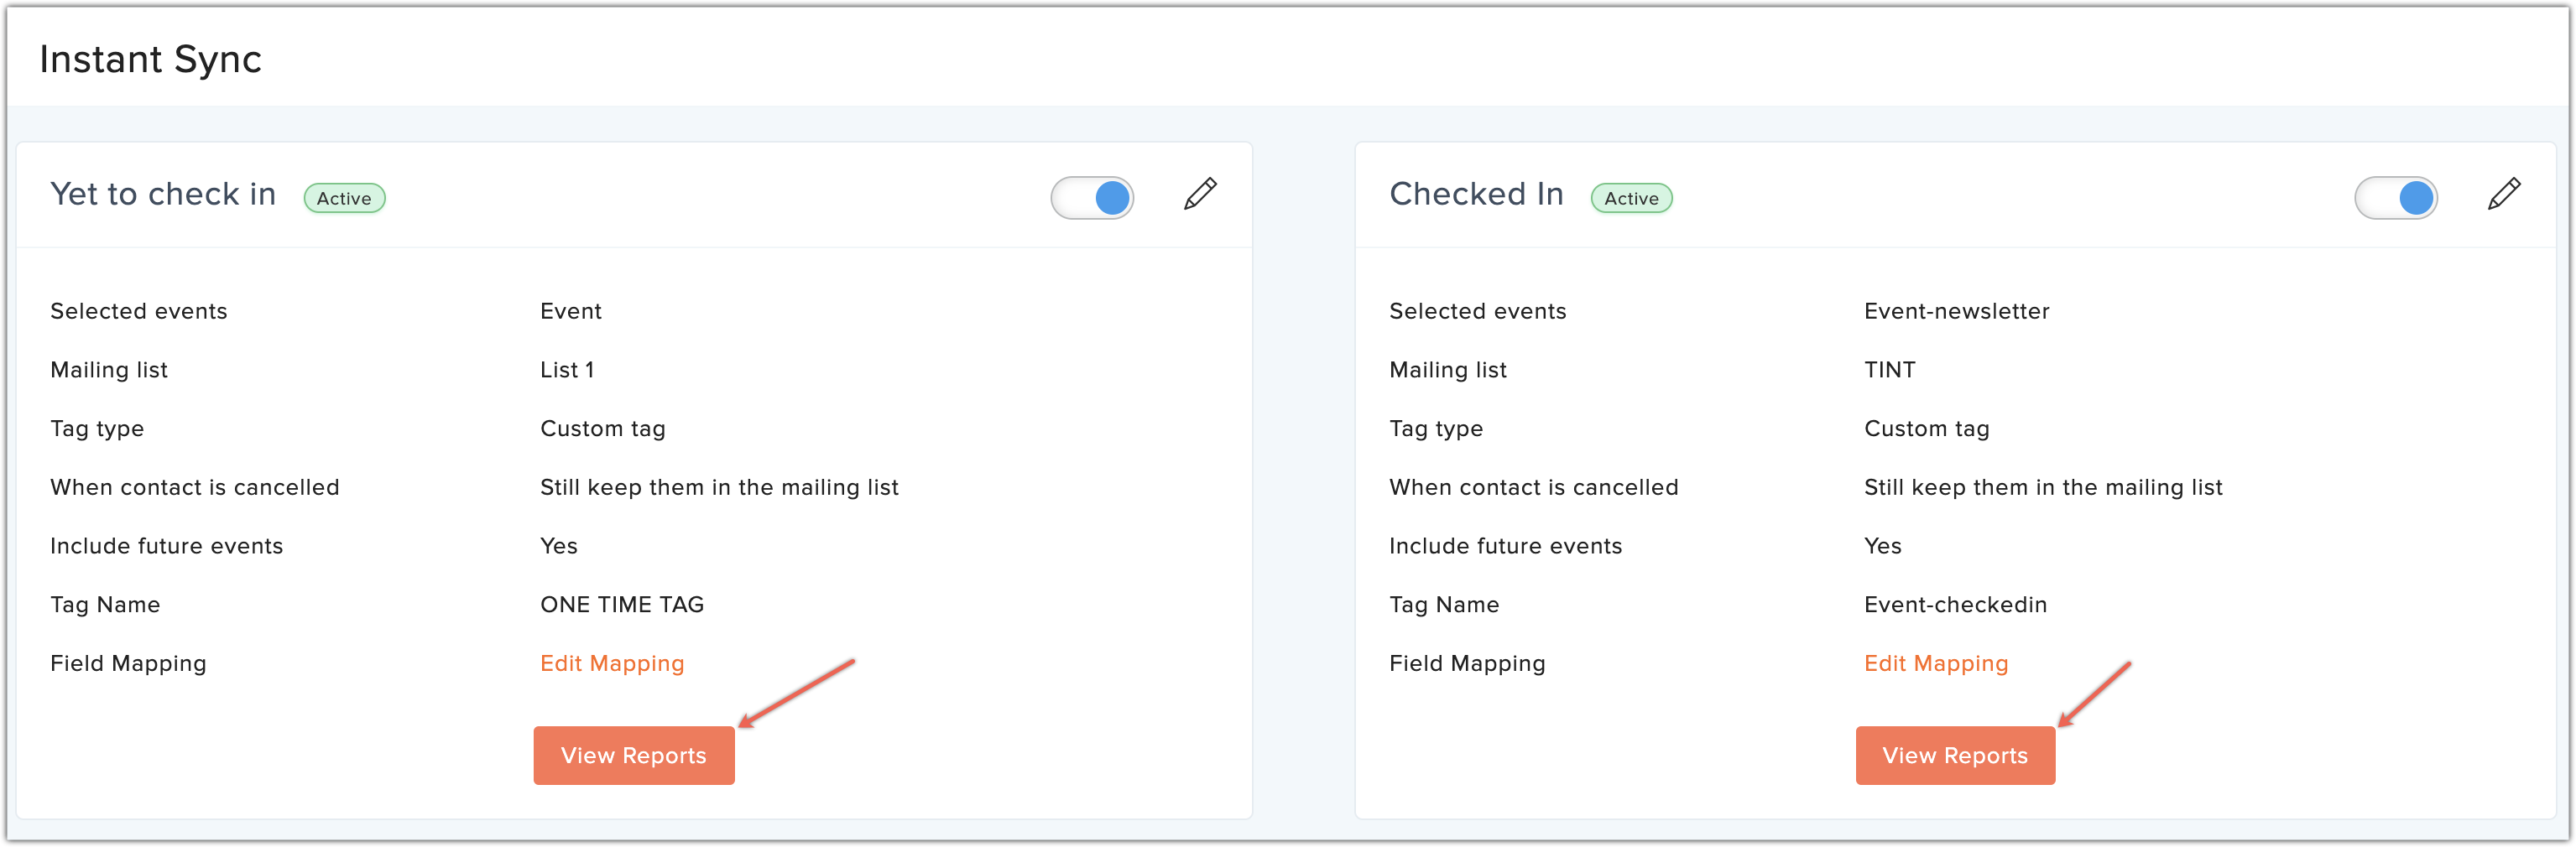2576x847 pixels.
Task: Click Active badge beside Yet to check in
Action: [x=344, y=198]
